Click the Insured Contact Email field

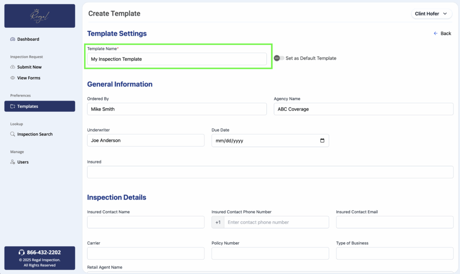(x=394, y=222)
